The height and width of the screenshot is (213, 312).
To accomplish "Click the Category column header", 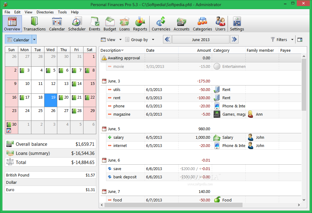I will point(229,50).
